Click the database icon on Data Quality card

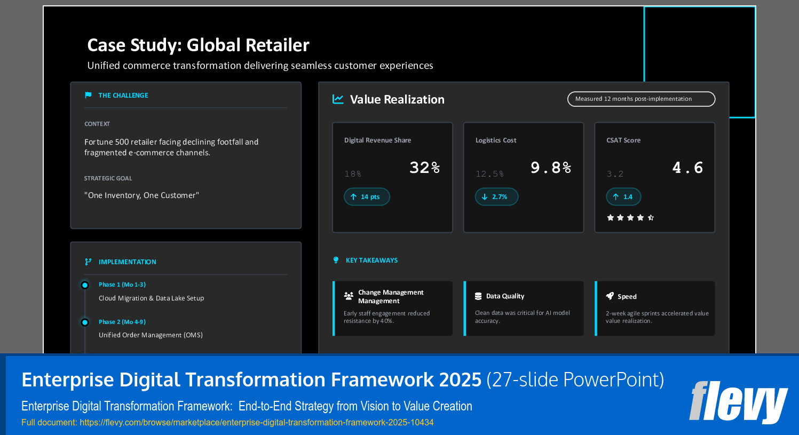click(478, 296)
